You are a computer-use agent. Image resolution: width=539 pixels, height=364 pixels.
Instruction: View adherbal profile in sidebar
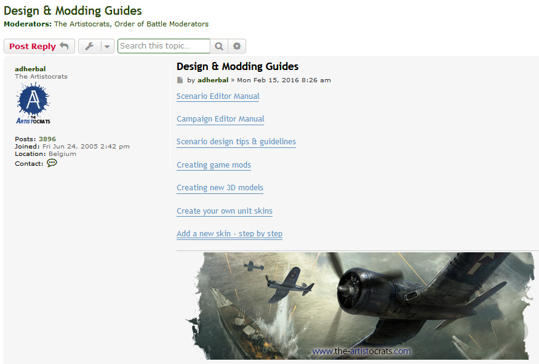30,69
